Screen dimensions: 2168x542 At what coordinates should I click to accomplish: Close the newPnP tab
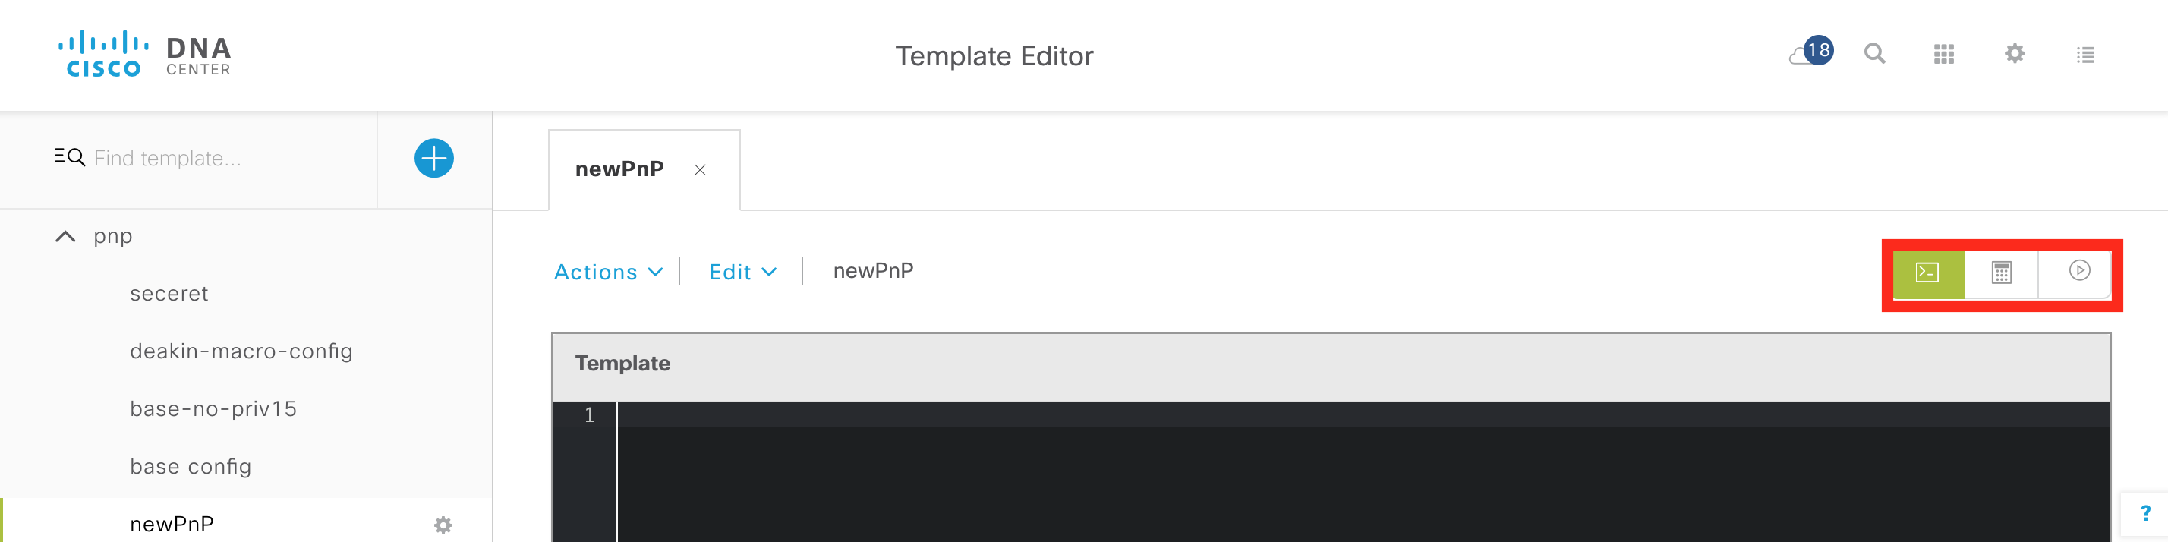point(699,170)
